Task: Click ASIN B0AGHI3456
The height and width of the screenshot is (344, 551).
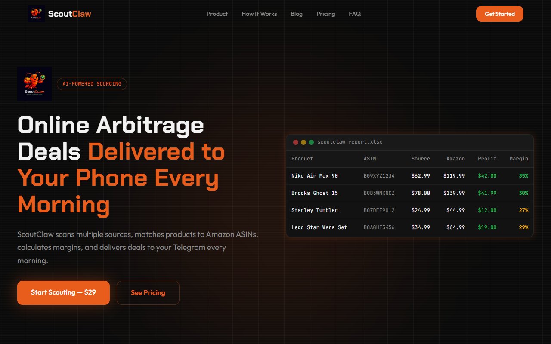Action: pyautogui.click(x=379, y=227)
